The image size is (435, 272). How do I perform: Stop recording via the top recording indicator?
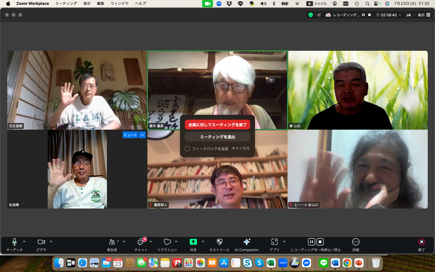point(369,15)
